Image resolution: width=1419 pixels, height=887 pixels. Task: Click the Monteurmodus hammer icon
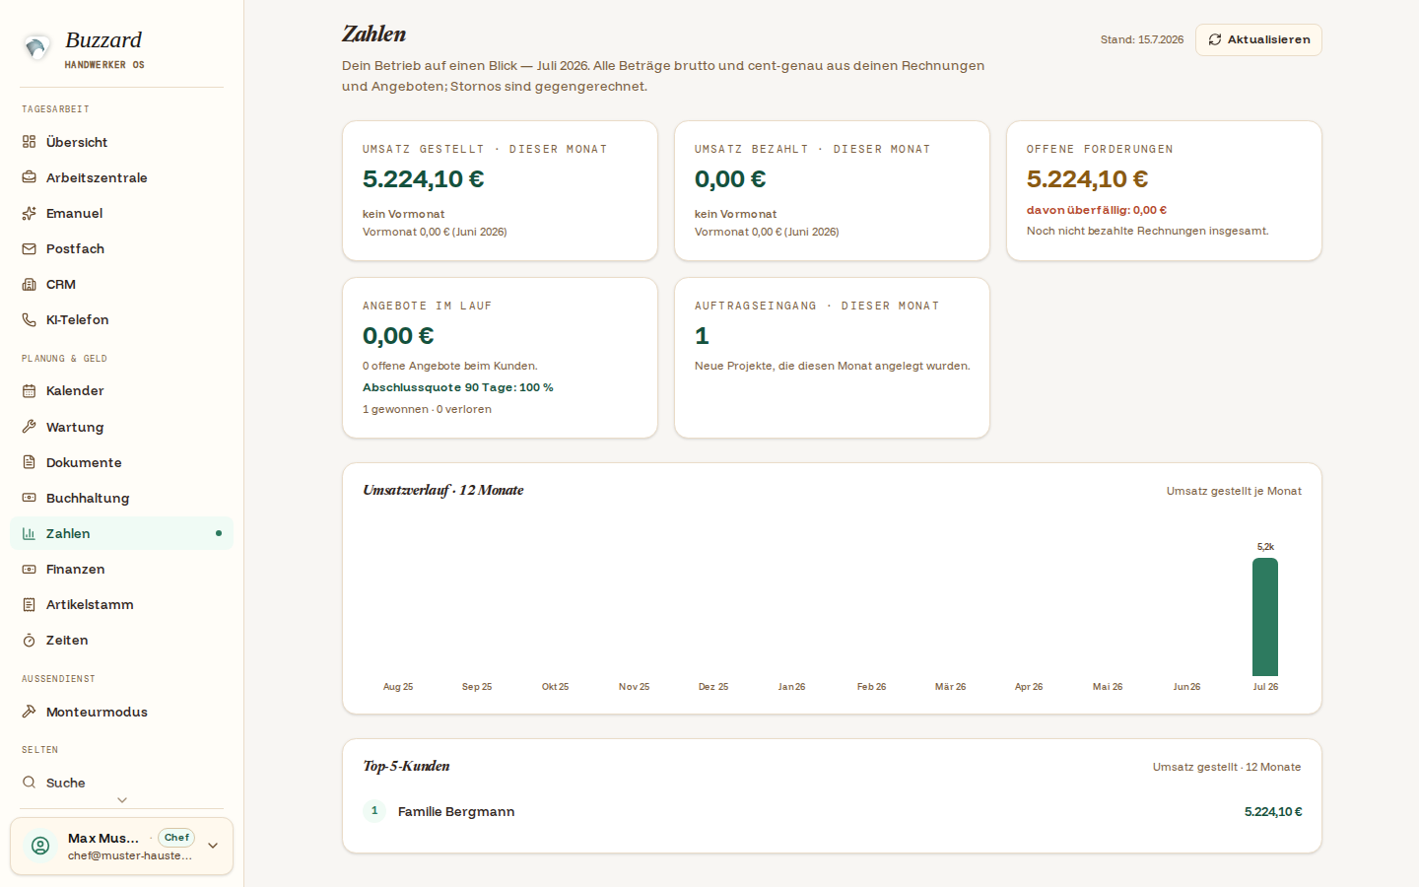point(30,712)
